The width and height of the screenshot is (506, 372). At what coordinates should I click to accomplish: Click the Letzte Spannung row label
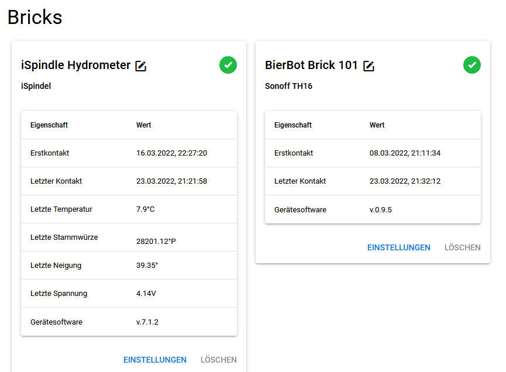58,294
